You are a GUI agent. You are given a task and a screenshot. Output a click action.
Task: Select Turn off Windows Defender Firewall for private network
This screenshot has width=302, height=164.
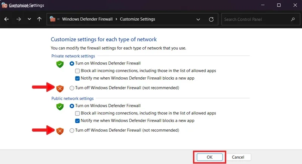click(x=72, y=88)
